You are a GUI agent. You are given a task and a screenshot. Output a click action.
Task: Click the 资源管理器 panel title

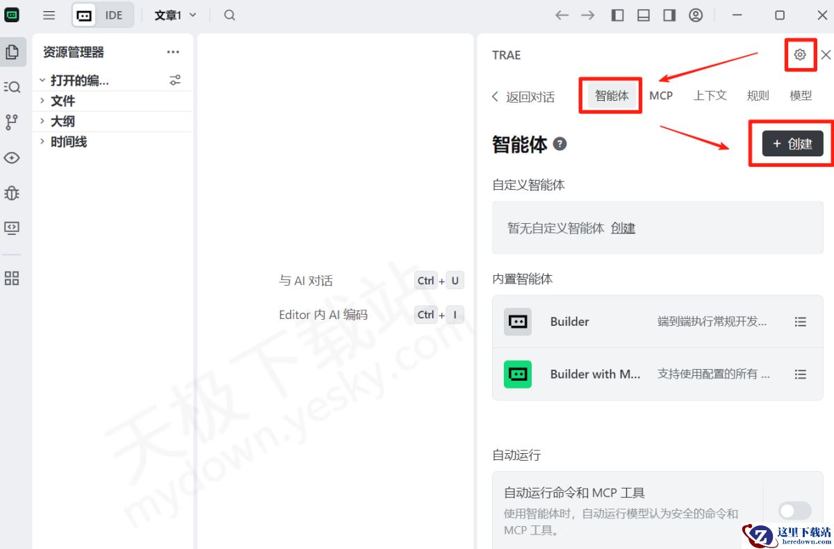click(x=74, y=52)
